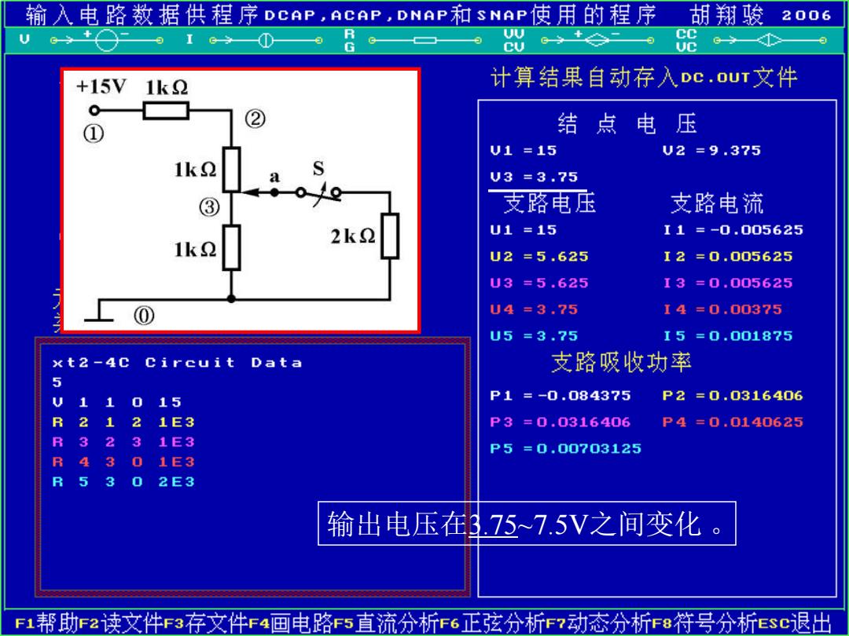The image size is (849, 636).
Task: Run F6 sinusoidal analysis (正弦分析)
Action: (492, 623)
